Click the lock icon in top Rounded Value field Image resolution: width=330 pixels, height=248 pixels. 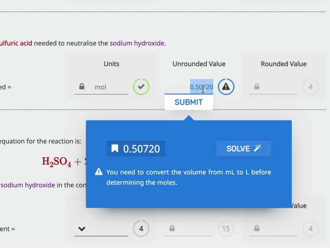(257, 86)
